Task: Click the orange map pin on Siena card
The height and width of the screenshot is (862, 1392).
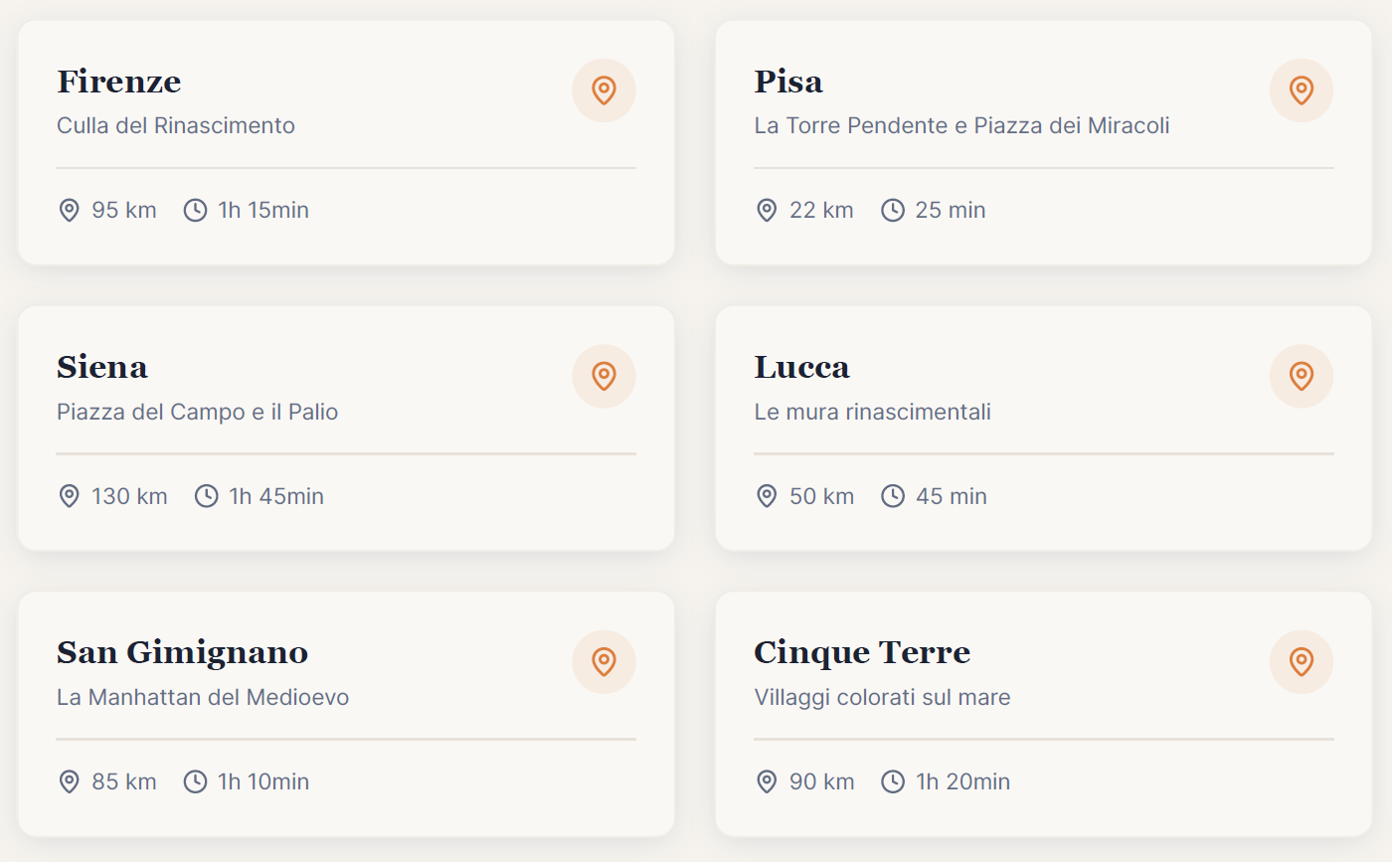Action: pos(604,376)
